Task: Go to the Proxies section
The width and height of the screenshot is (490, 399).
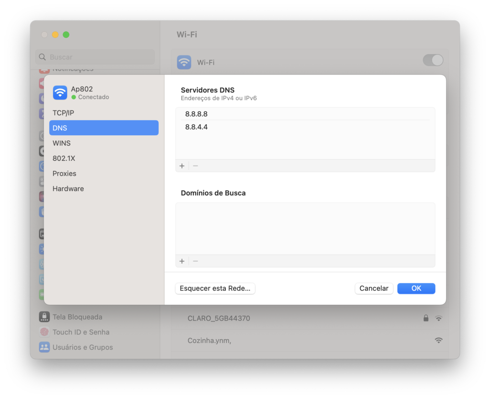Action: coord(104,173)
